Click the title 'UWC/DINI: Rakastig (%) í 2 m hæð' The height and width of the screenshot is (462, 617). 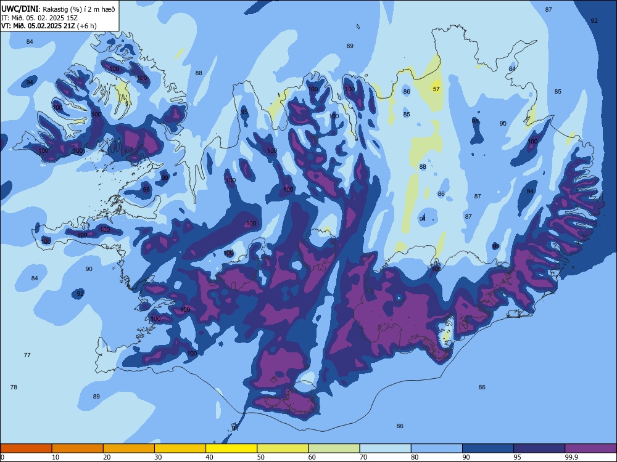point(58,9)
